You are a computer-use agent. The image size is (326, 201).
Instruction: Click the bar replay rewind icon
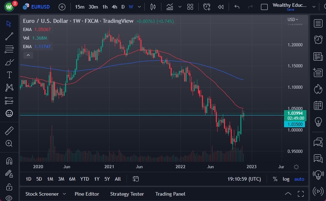pyautogui.click(x=221, y=7)
